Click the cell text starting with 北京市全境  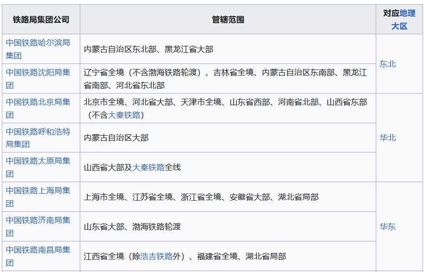[x=225, y=108]
